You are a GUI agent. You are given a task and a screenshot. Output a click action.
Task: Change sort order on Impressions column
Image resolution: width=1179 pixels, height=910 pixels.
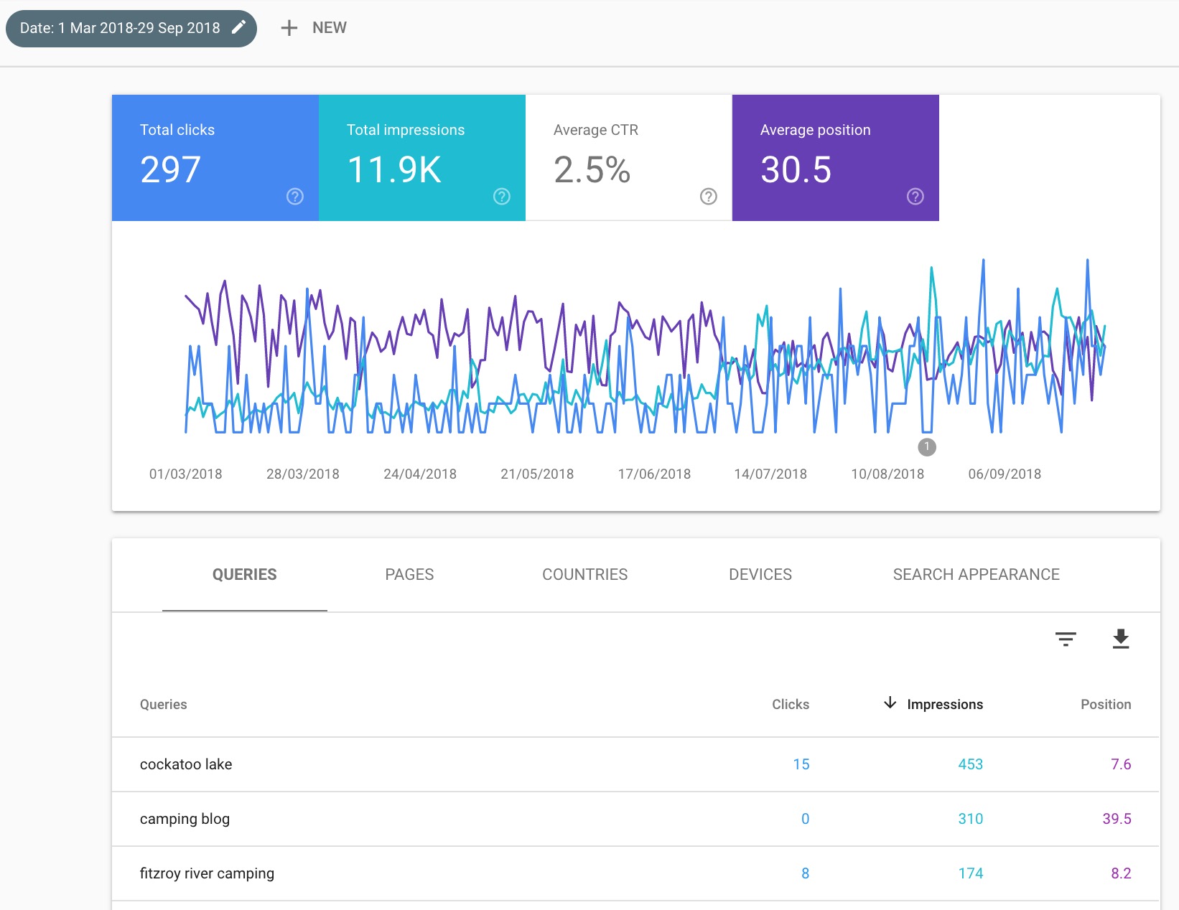click(x=932, y=704)
